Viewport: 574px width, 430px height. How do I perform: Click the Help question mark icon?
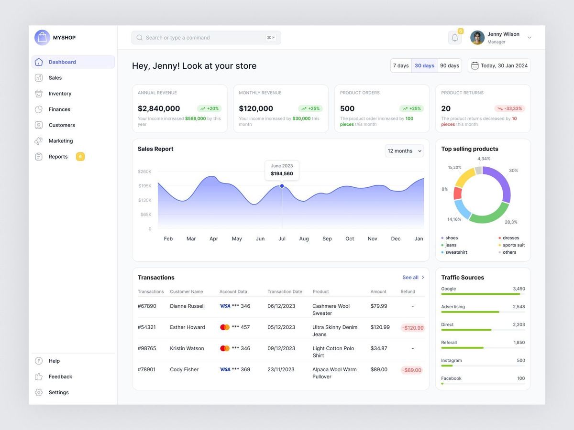click(x=39, y=361)
